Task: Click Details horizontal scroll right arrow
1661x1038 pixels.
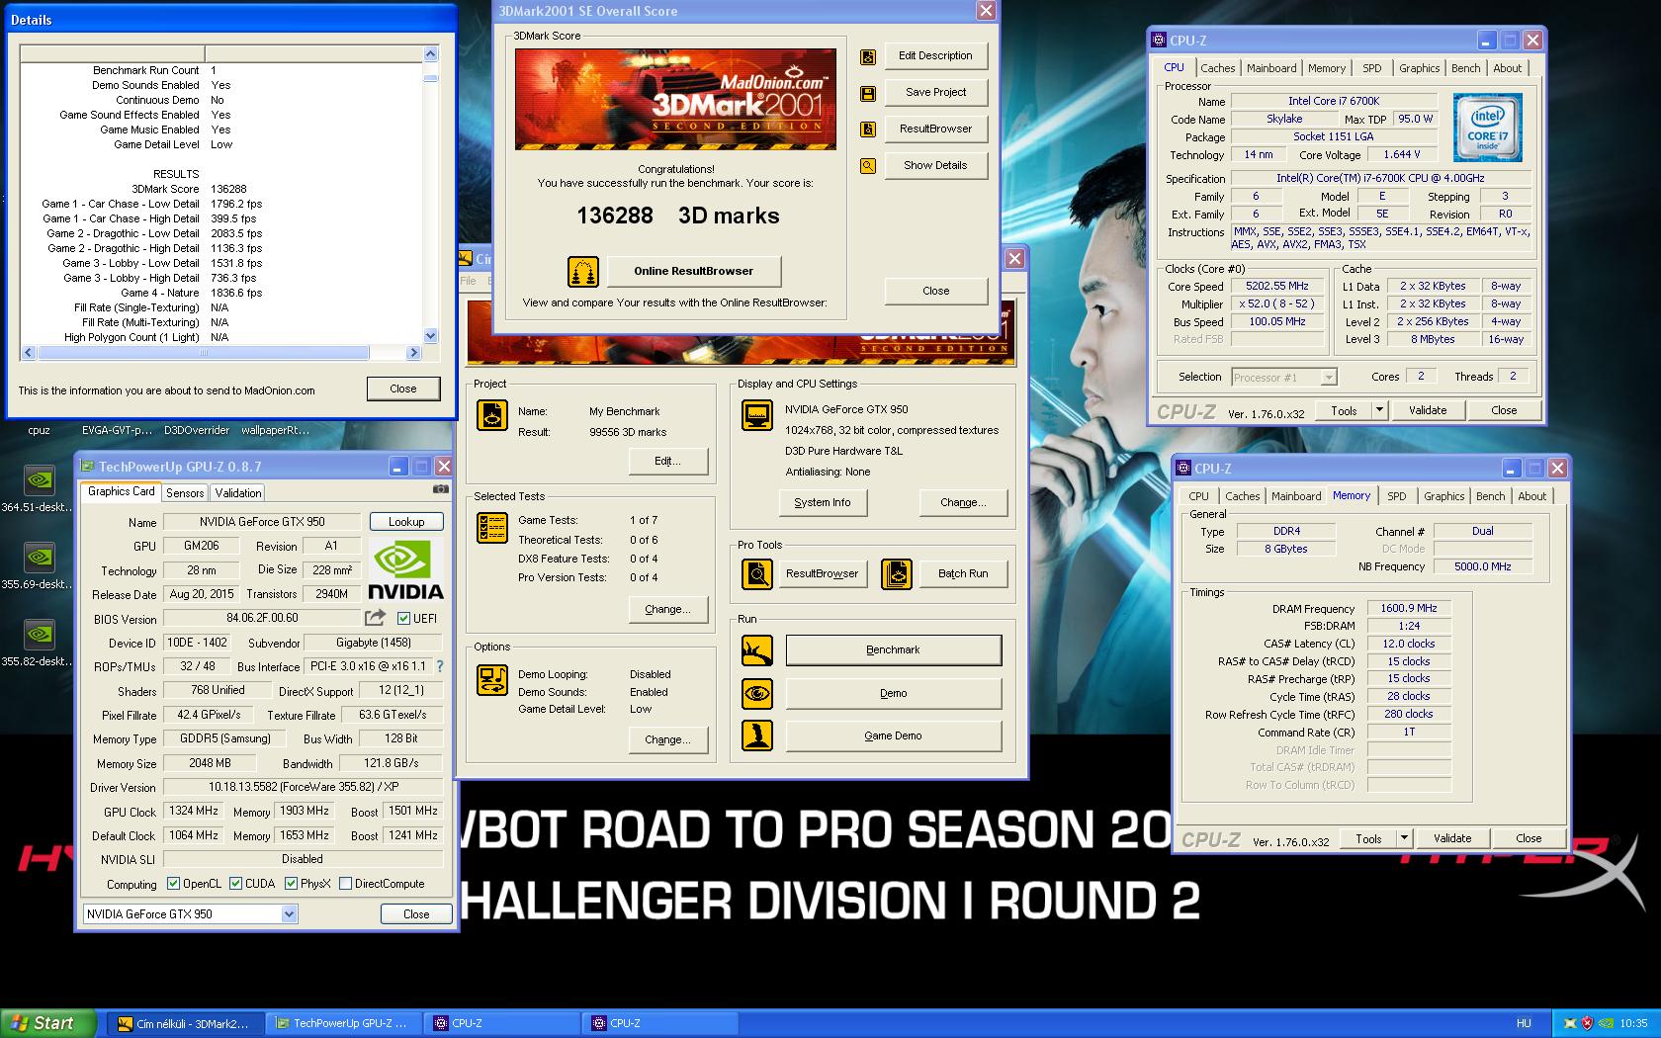Action: (413, 352)
